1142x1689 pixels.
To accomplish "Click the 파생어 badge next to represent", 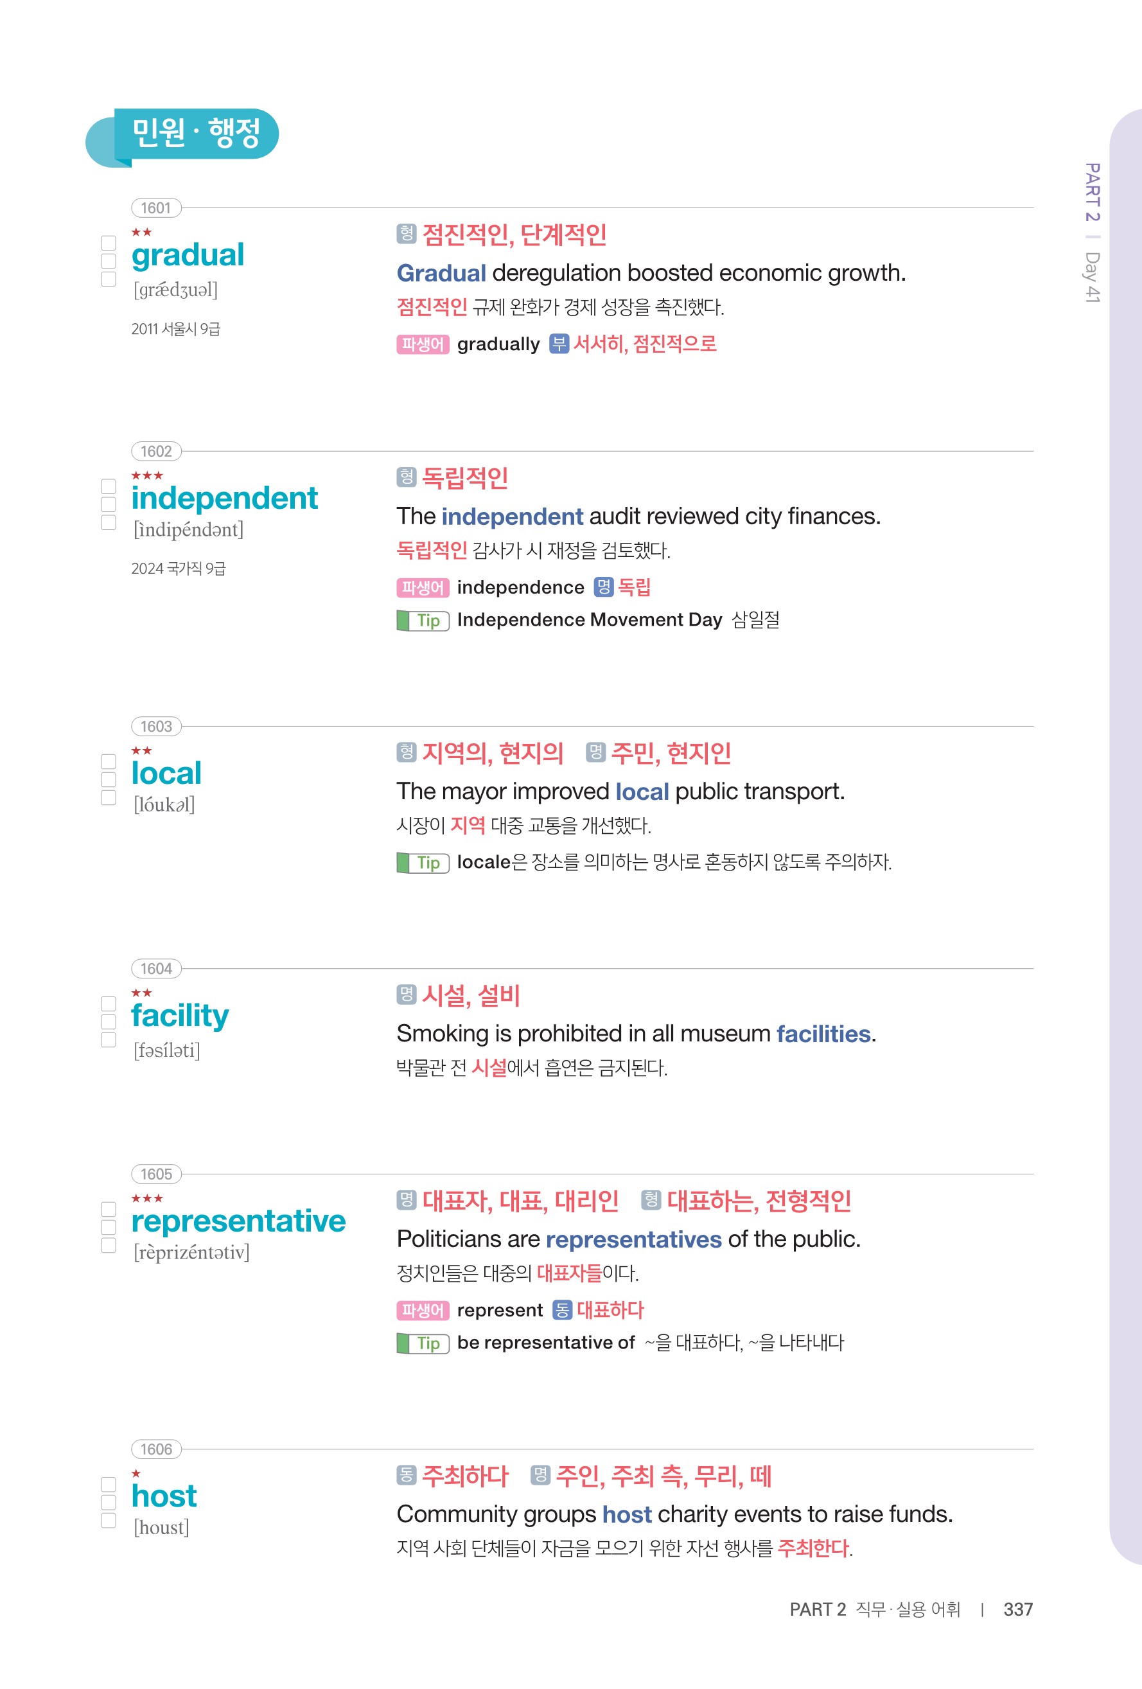I will [x=422, y=1311].
